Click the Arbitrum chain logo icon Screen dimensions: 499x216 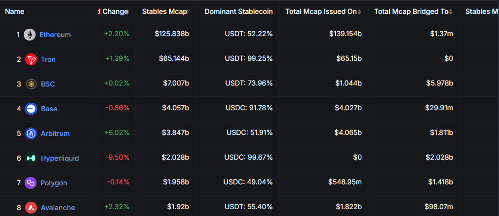(31, 133)
